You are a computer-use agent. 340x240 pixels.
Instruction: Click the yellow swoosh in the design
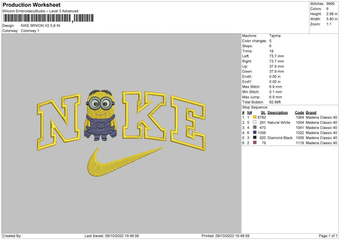tap(125, 161)
